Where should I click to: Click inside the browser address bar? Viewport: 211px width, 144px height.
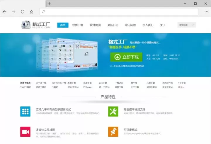click(119, 12)
